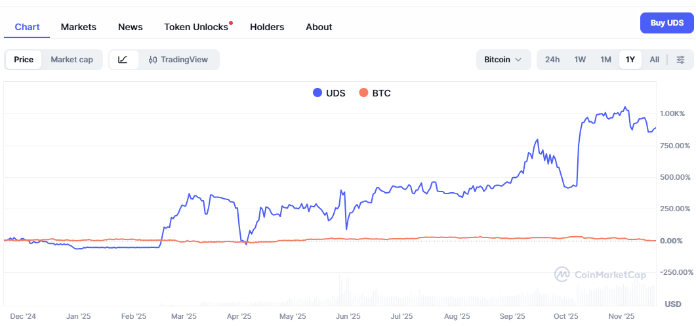Select the line chart view icon
Screen dimensions: 696x326
click(123, 60)
